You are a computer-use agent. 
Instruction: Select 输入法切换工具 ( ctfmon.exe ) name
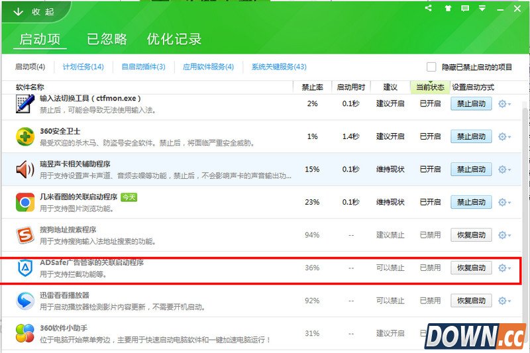click(x=90, y=98)
